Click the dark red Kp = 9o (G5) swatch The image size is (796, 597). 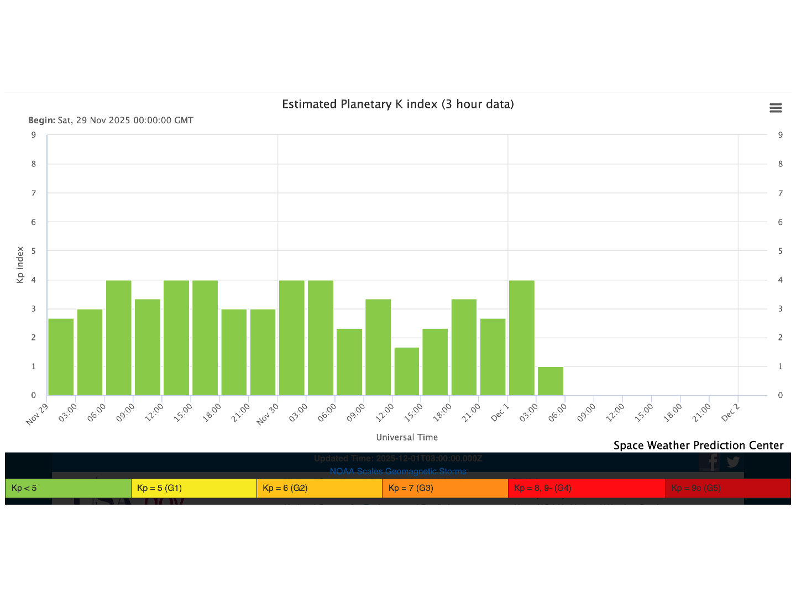point(727,488)
